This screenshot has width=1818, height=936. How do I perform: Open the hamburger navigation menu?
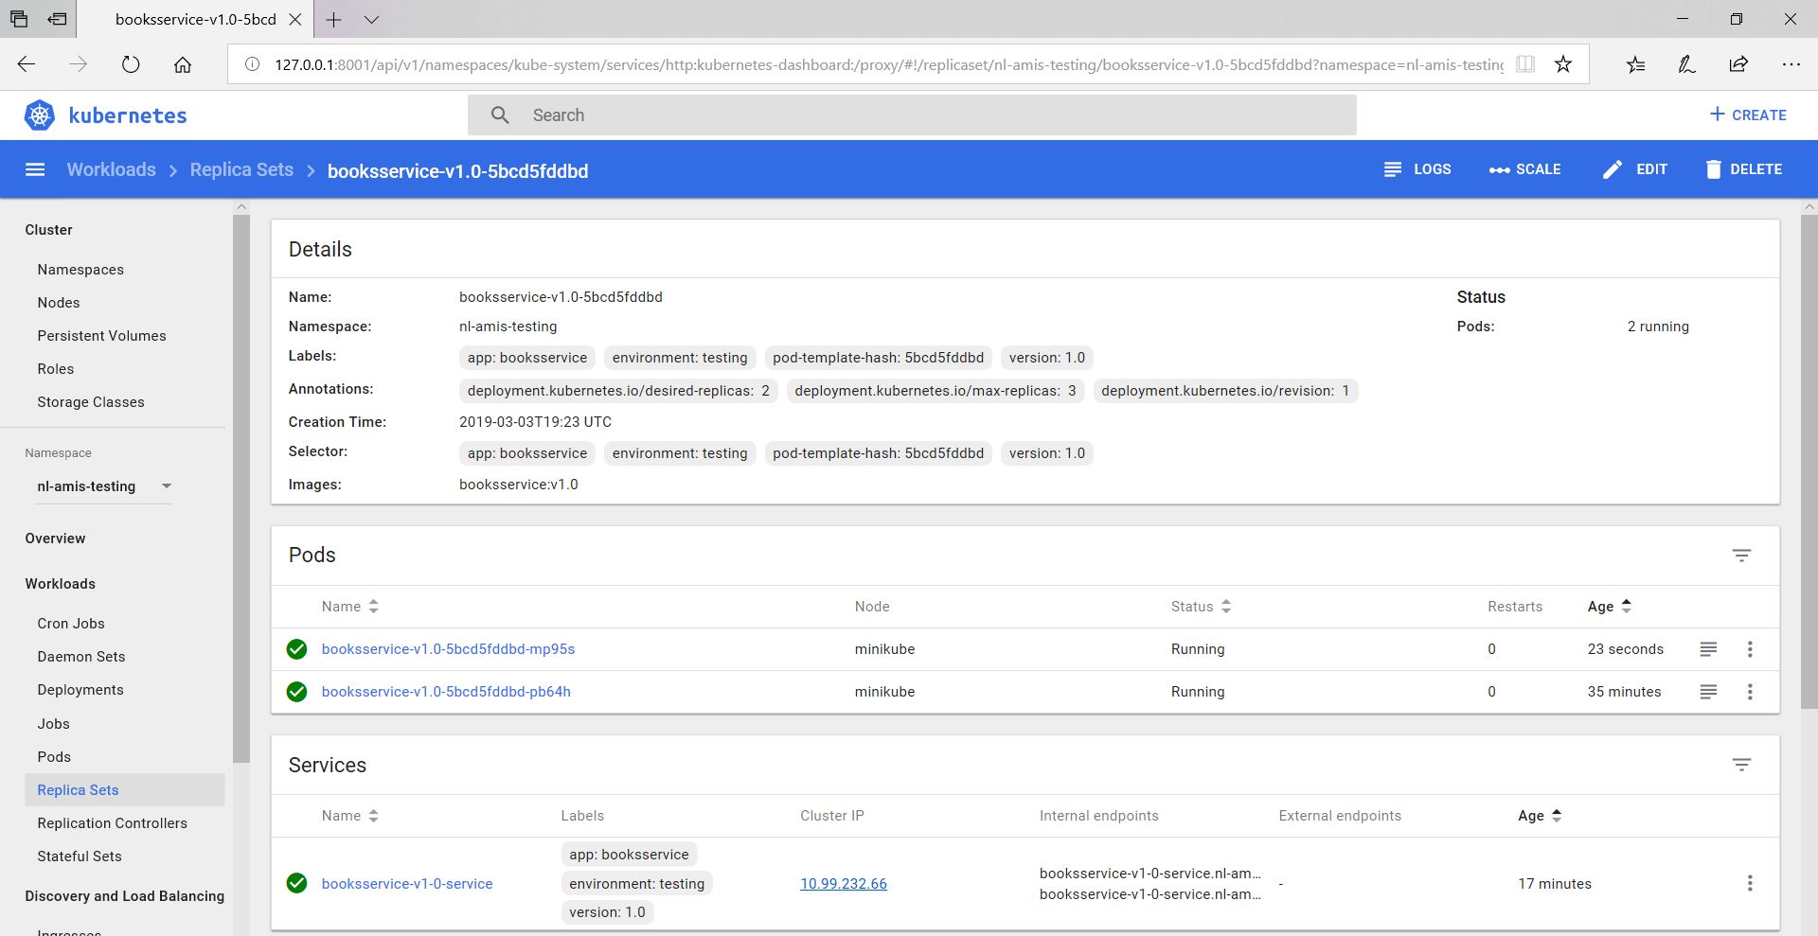(35, 169)
